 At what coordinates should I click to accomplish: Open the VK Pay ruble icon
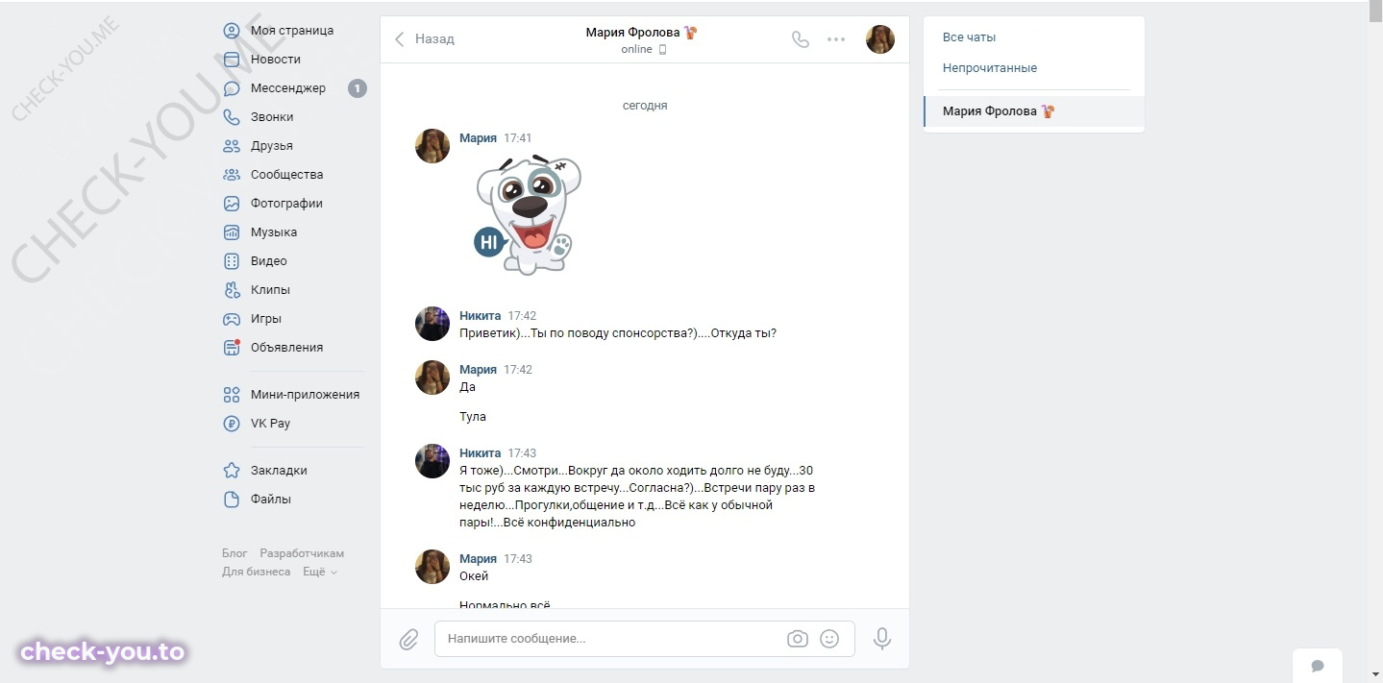[x=232, y=424]
